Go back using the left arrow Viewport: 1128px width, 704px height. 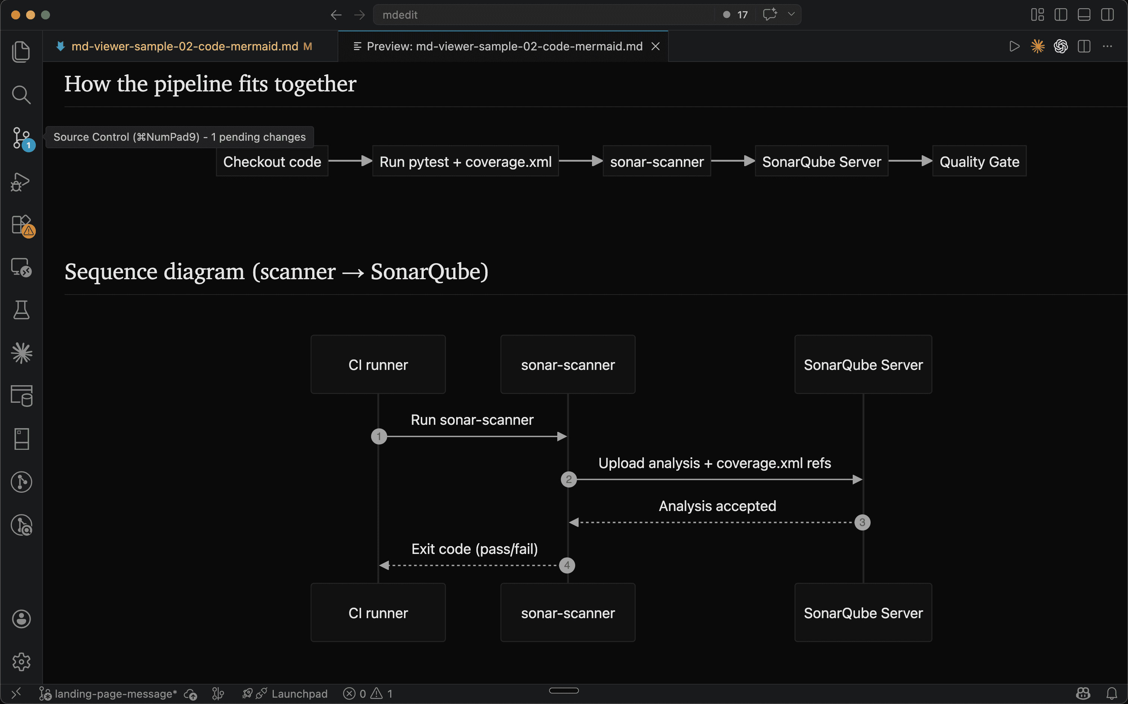[x=336, y=15]
